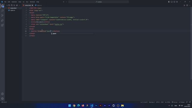192x108 pixels.
Task: Split the editor to the right
Action: pyautogui.click(x=187, y=5)
